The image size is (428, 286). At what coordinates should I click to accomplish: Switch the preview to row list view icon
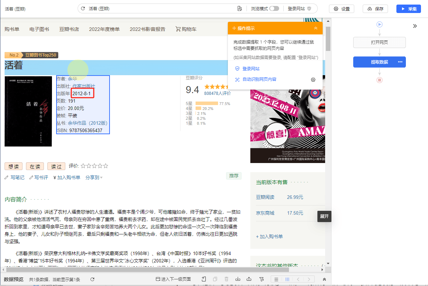click(x=276, y=279)
